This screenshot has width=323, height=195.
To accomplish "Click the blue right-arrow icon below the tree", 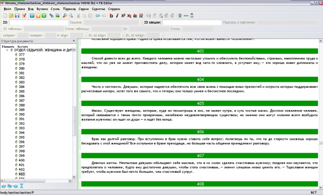I will point(4,186).
